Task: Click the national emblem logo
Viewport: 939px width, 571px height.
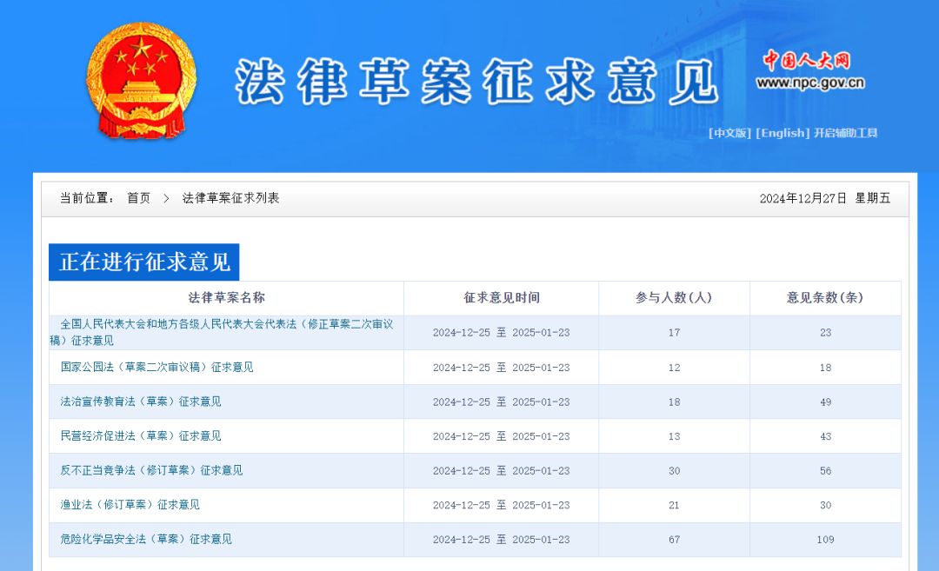Action: click(139, 78)
